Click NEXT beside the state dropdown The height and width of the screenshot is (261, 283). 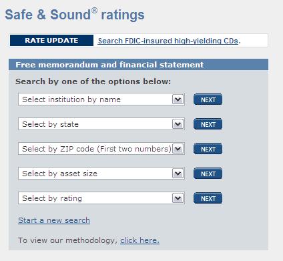click(x=208, y=124)
